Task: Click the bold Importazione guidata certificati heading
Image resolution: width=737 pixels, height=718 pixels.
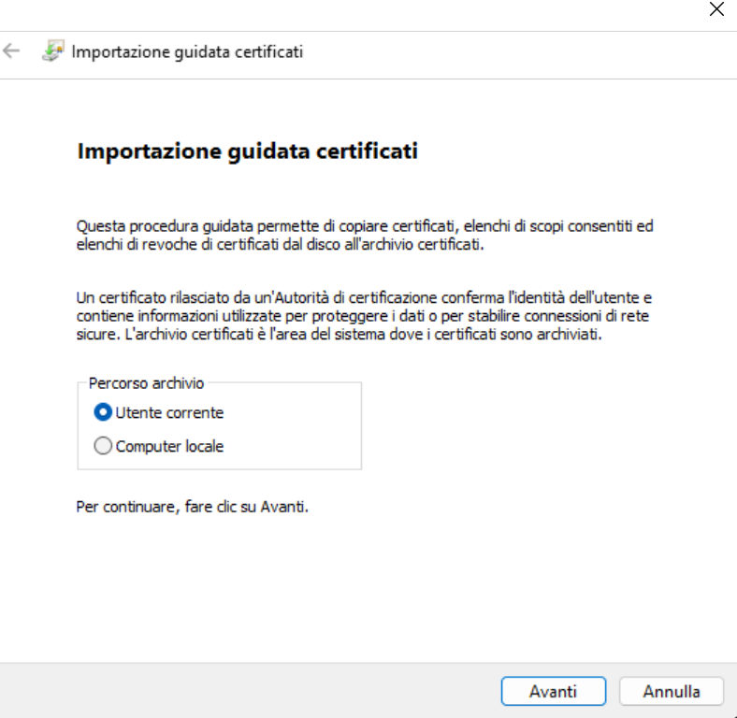Action: (x=247, y=151)
